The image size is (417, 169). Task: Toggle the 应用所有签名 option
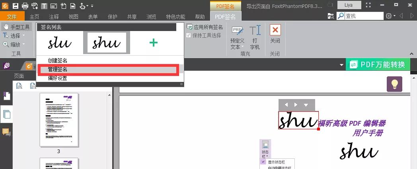(x=205, y=27)
